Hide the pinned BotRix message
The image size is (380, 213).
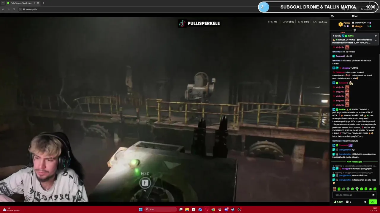376,36
